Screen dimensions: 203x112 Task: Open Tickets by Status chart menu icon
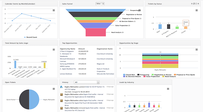[197, 10]
